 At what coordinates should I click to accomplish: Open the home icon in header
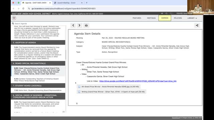[x=162, y=13]
